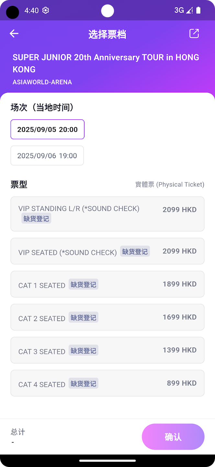
Task: Choose VIP SEATED sound check ticket
Action: click(107, 251)
